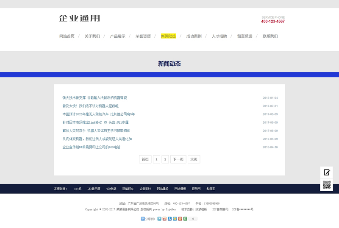Click the share count box showing 0
The image size is (339, 228).
[x=193, y=219]
